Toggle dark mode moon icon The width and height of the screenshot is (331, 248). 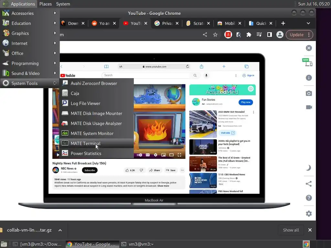[309, 168]
